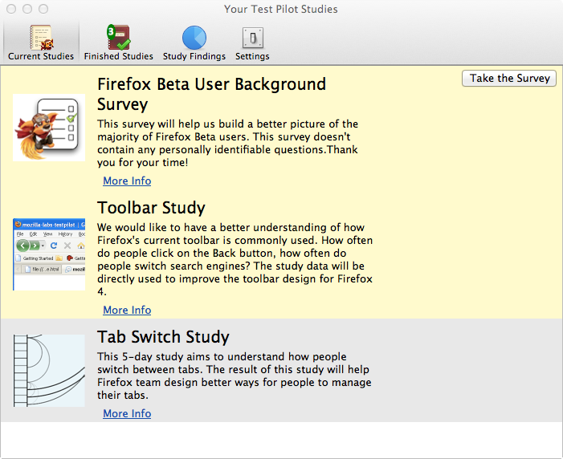
Task: Select the Settings tab label
Action: [252, 56]
